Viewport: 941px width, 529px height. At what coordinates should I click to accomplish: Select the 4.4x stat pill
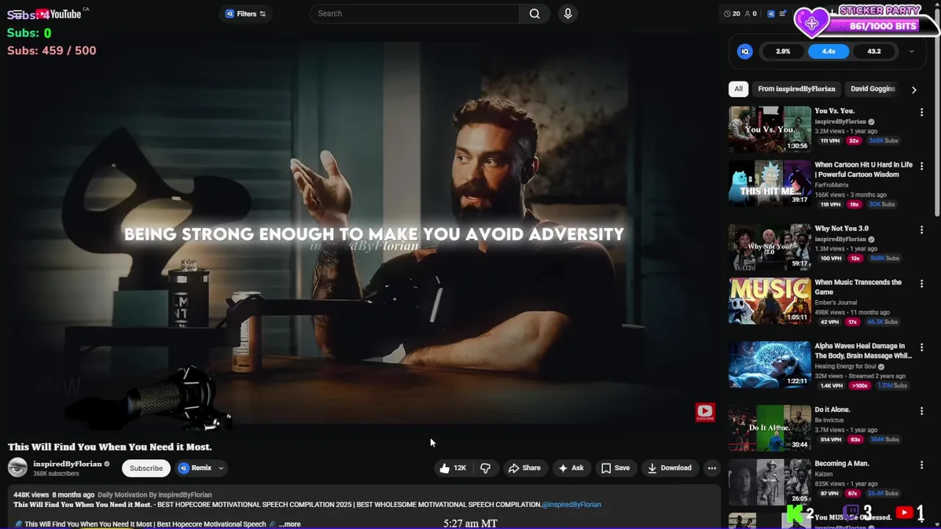tap(829, 51)
